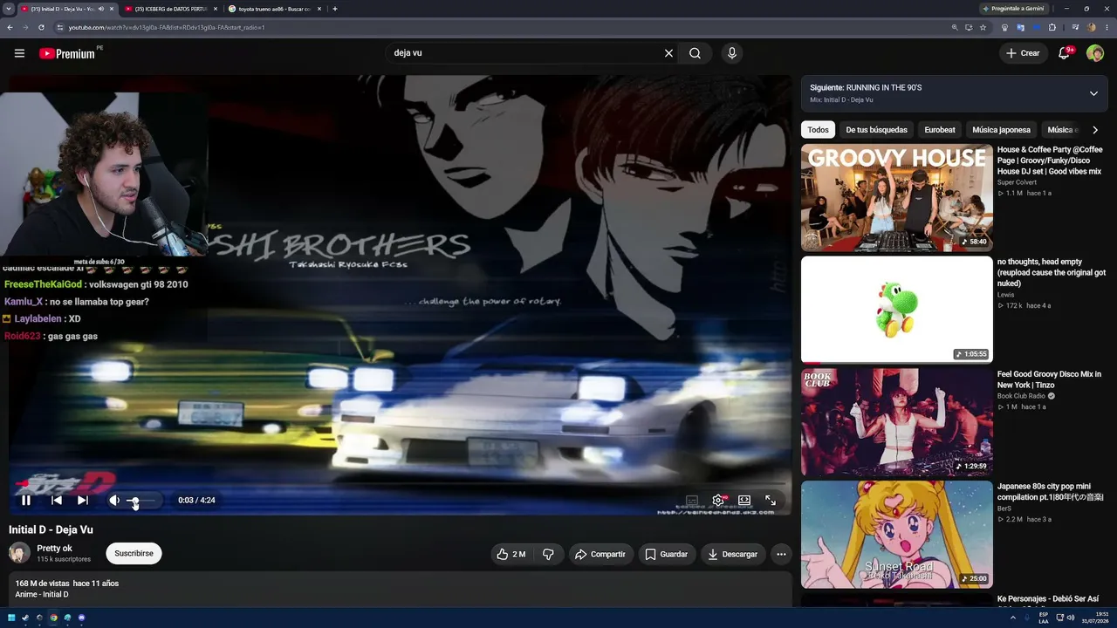The width and height of the screenshot is (1117, 628).
Task: Share the video with Compartir
Action: 600,554
